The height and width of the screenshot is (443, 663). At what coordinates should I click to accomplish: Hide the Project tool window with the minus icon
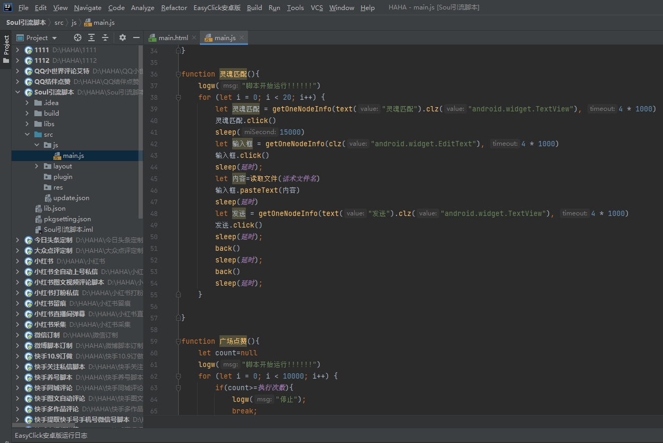tap(136, 37)
